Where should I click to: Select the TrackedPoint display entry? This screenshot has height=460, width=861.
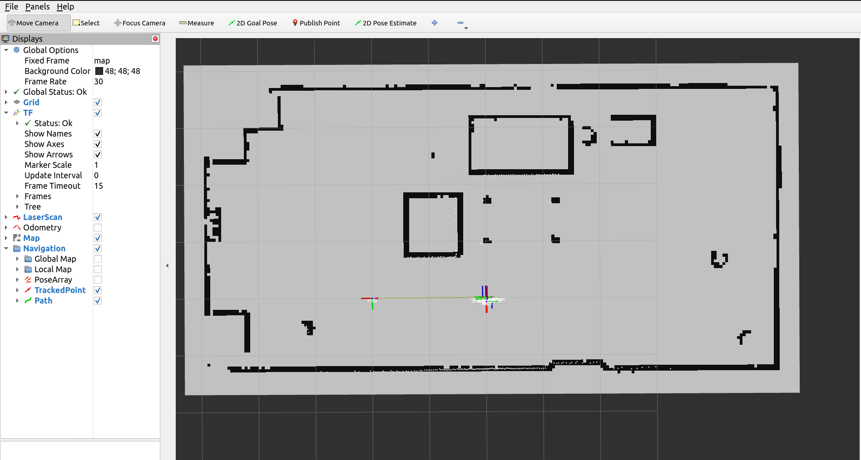click(59, 290)
